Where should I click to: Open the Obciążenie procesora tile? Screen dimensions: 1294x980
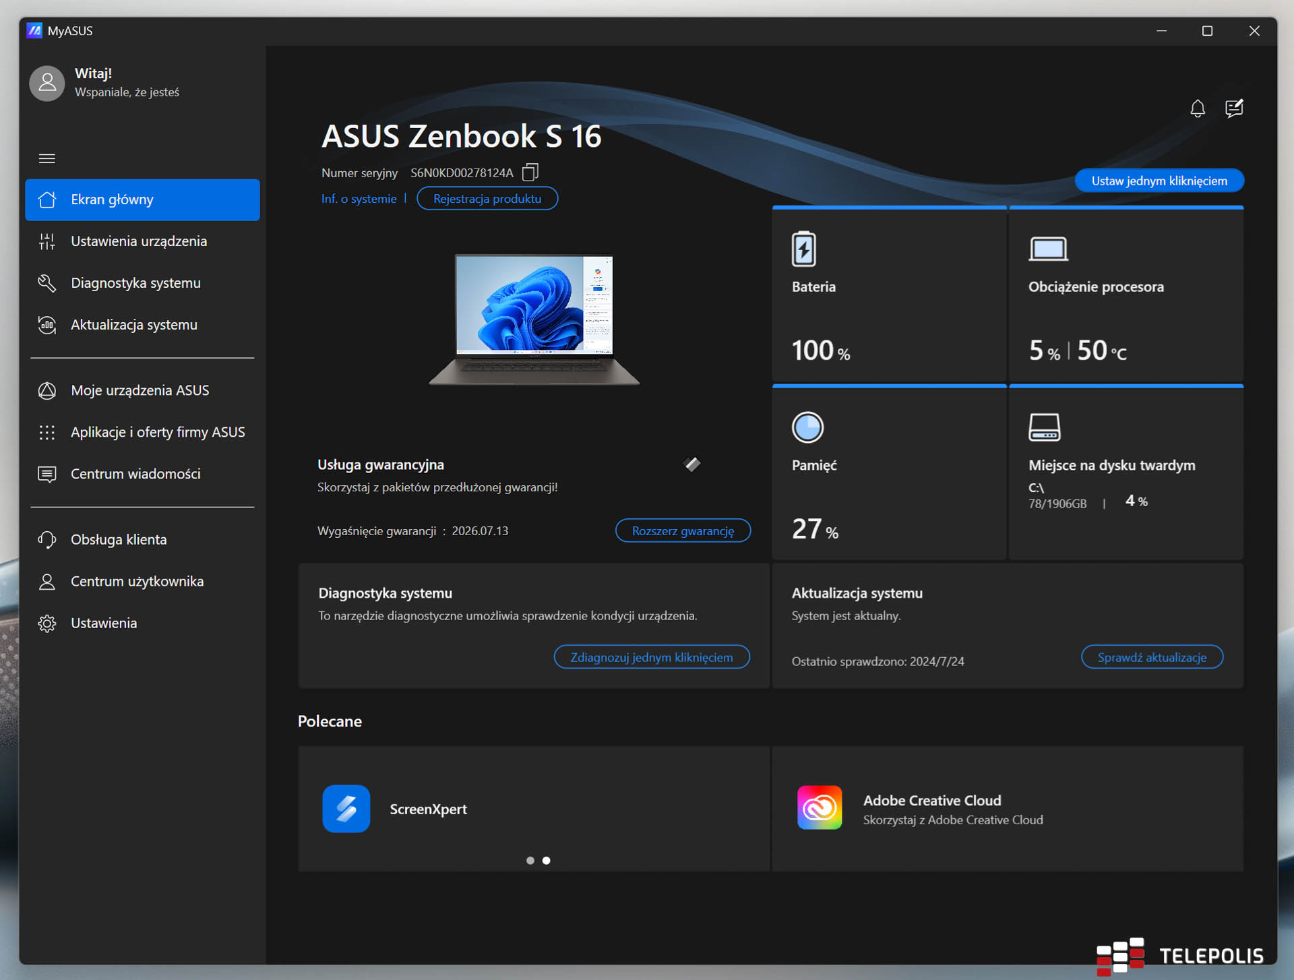click(1126, 295)
